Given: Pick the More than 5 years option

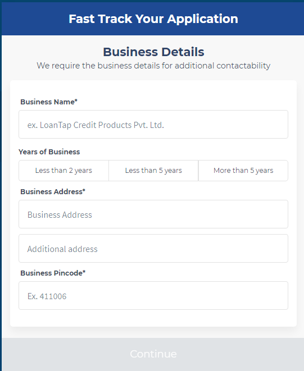Looking at the screenshot, I should pos(243,171).
